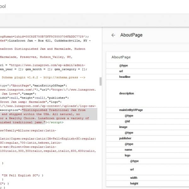Select the mainEntityOfPage row

147,110
